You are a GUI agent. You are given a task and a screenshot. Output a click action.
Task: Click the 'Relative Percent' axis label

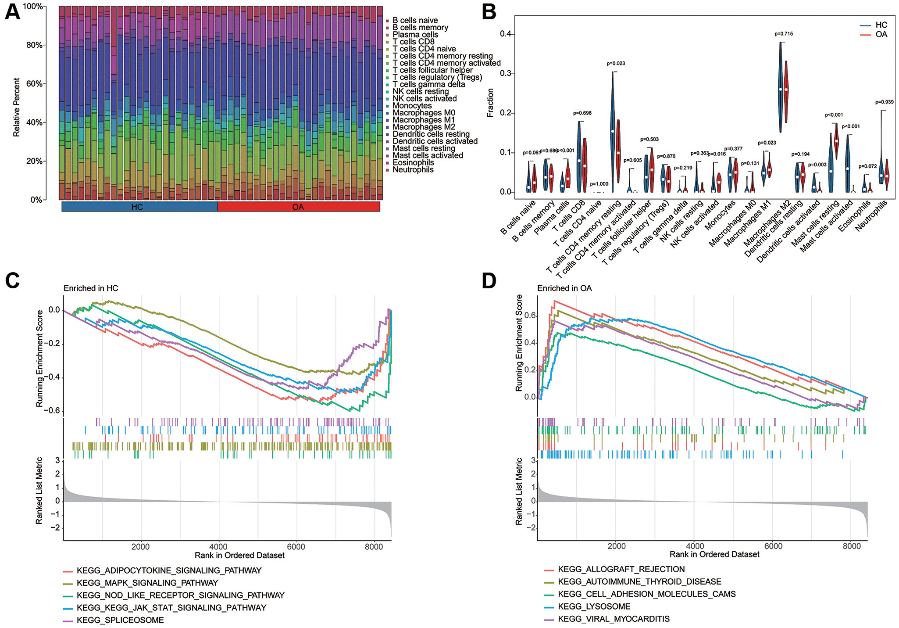[17, 108]
